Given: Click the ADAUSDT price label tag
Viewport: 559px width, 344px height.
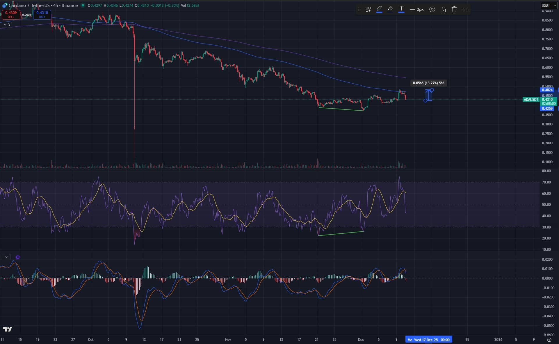Looking at the screenshot, I should click(531, 100).
